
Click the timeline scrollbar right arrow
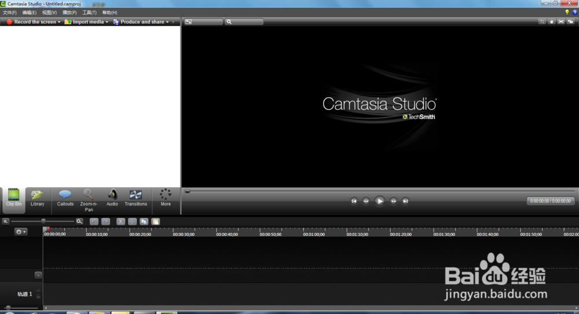click(577, 308)
